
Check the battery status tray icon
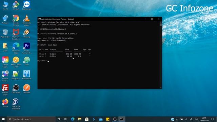182,119
